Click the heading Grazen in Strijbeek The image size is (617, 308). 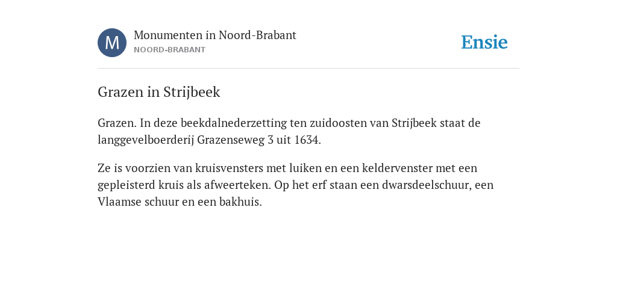(x=159, y=92)
